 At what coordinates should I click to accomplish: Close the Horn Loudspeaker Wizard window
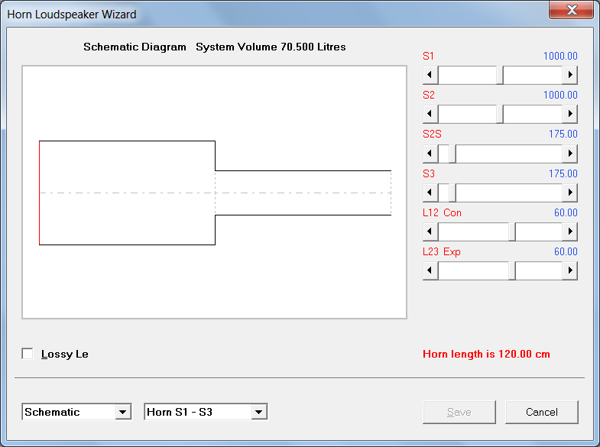coord(571,10)
